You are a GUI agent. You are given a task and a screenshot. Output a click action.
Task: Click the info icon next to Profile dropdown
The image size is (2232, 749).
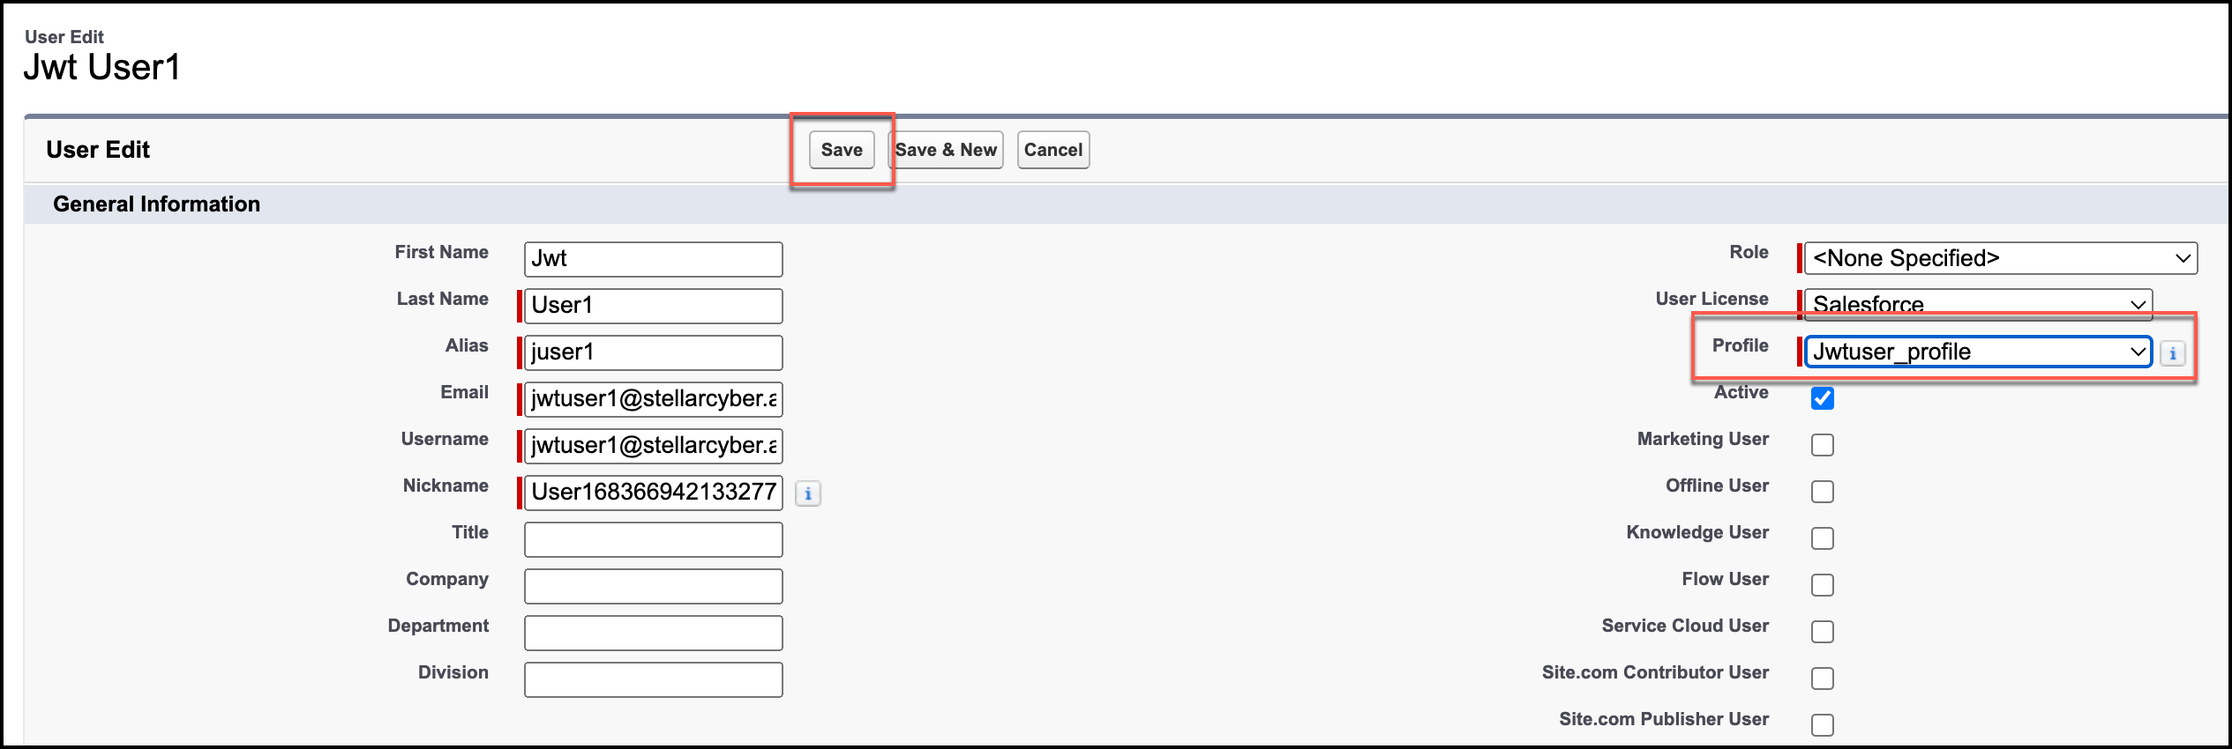[2172, 353]
